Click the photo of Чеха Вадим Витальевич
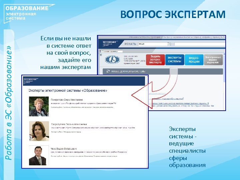 [x=39, y=155]
